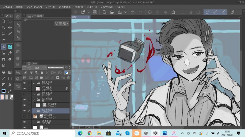245x137 pixels.
Task: Select the Eraser tool
Action: [10, 59]
